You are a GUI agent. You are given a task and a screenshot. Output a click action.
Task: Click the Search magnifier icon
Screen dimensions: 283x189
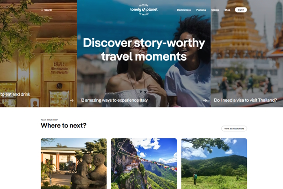42,10
